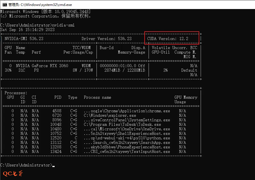Screen dimensions: 255x180
Task: Click the python.exe process with PID 12520
Action: (x=127, y=138)
